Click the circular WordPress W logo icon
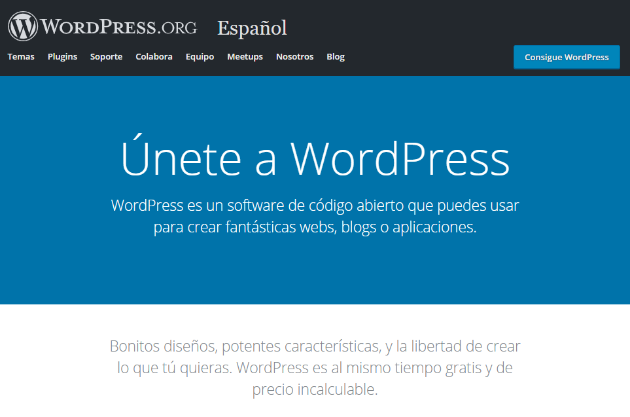 [23, 27]
